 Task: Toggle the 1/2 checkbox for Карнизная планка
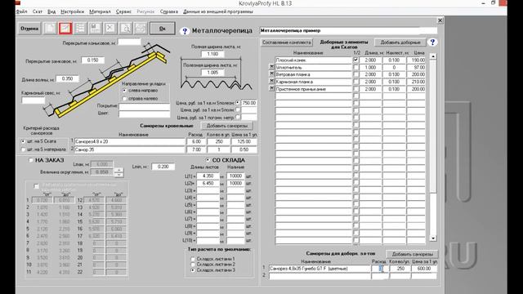pyautogui.click(x=356, y=82)
